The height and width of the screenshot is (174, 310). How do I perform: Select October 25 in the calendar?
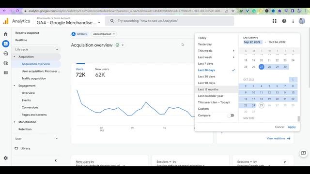click(262, 105)
